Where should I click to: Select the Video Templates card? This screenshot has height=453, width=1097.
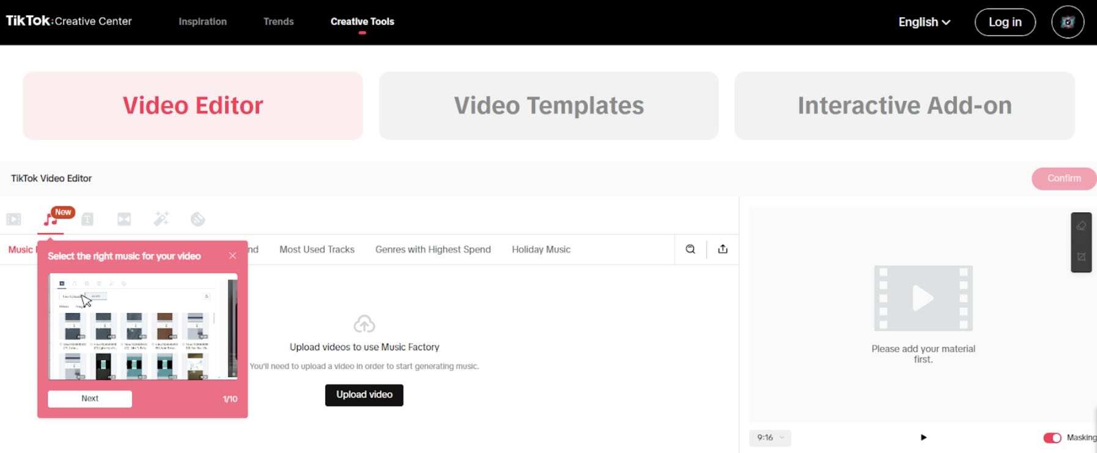pos(548,106)
